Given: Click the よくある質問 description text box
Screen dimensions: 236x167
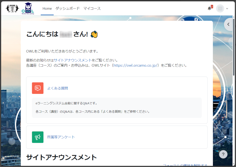Looking at the screenshot, I should 117,108.
